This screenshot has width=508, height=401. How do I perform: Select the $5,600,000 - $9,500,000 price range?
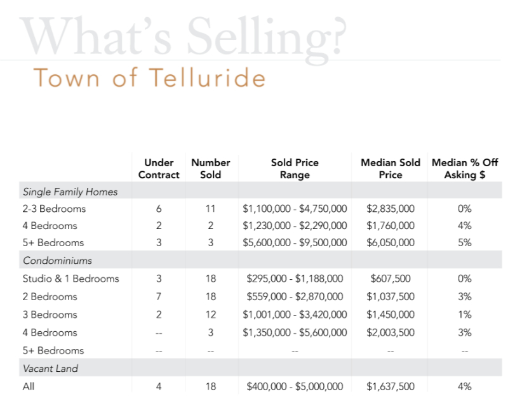point(295,243)
